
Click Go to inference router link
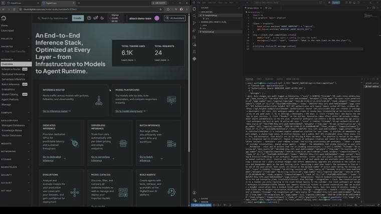57,111
